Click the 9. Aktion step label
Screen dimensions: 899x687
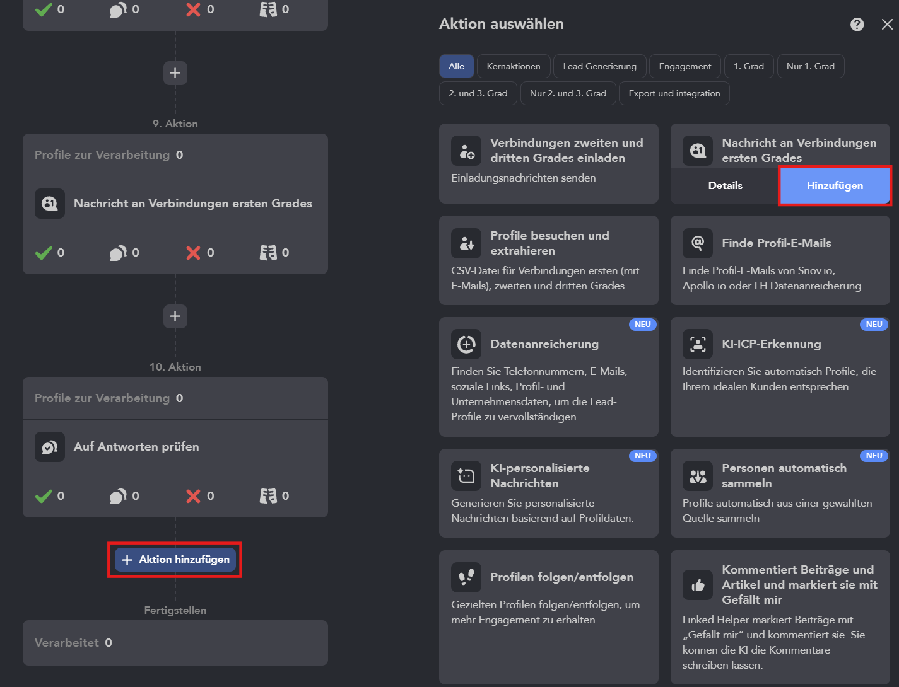175,124
